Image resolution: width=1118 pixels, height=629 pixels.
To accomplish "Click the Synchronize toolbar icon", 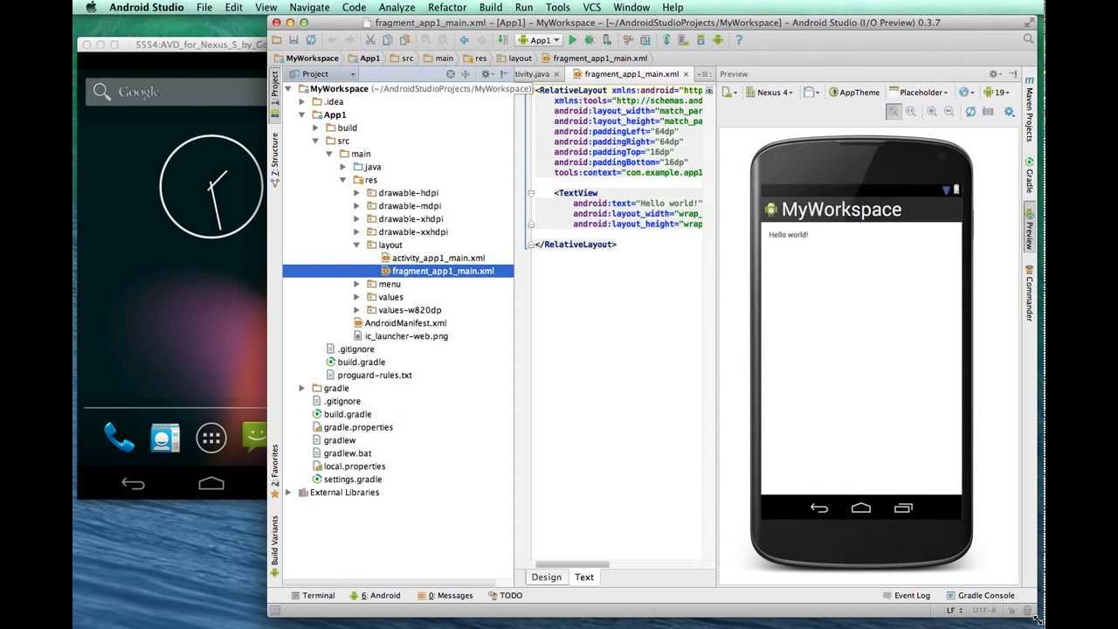I will (311, 40).
